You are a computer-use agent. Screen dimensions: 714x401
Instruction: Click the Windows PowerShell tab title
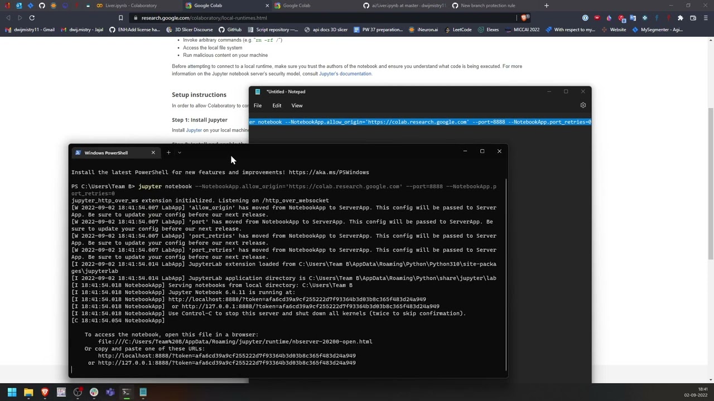[x=106, y=153]
